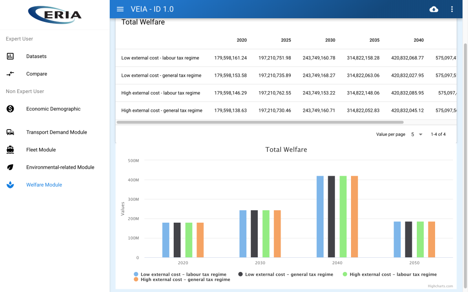The image size is (468, 292).
Task: Click the Compare arrows icon
Action: 10,73
